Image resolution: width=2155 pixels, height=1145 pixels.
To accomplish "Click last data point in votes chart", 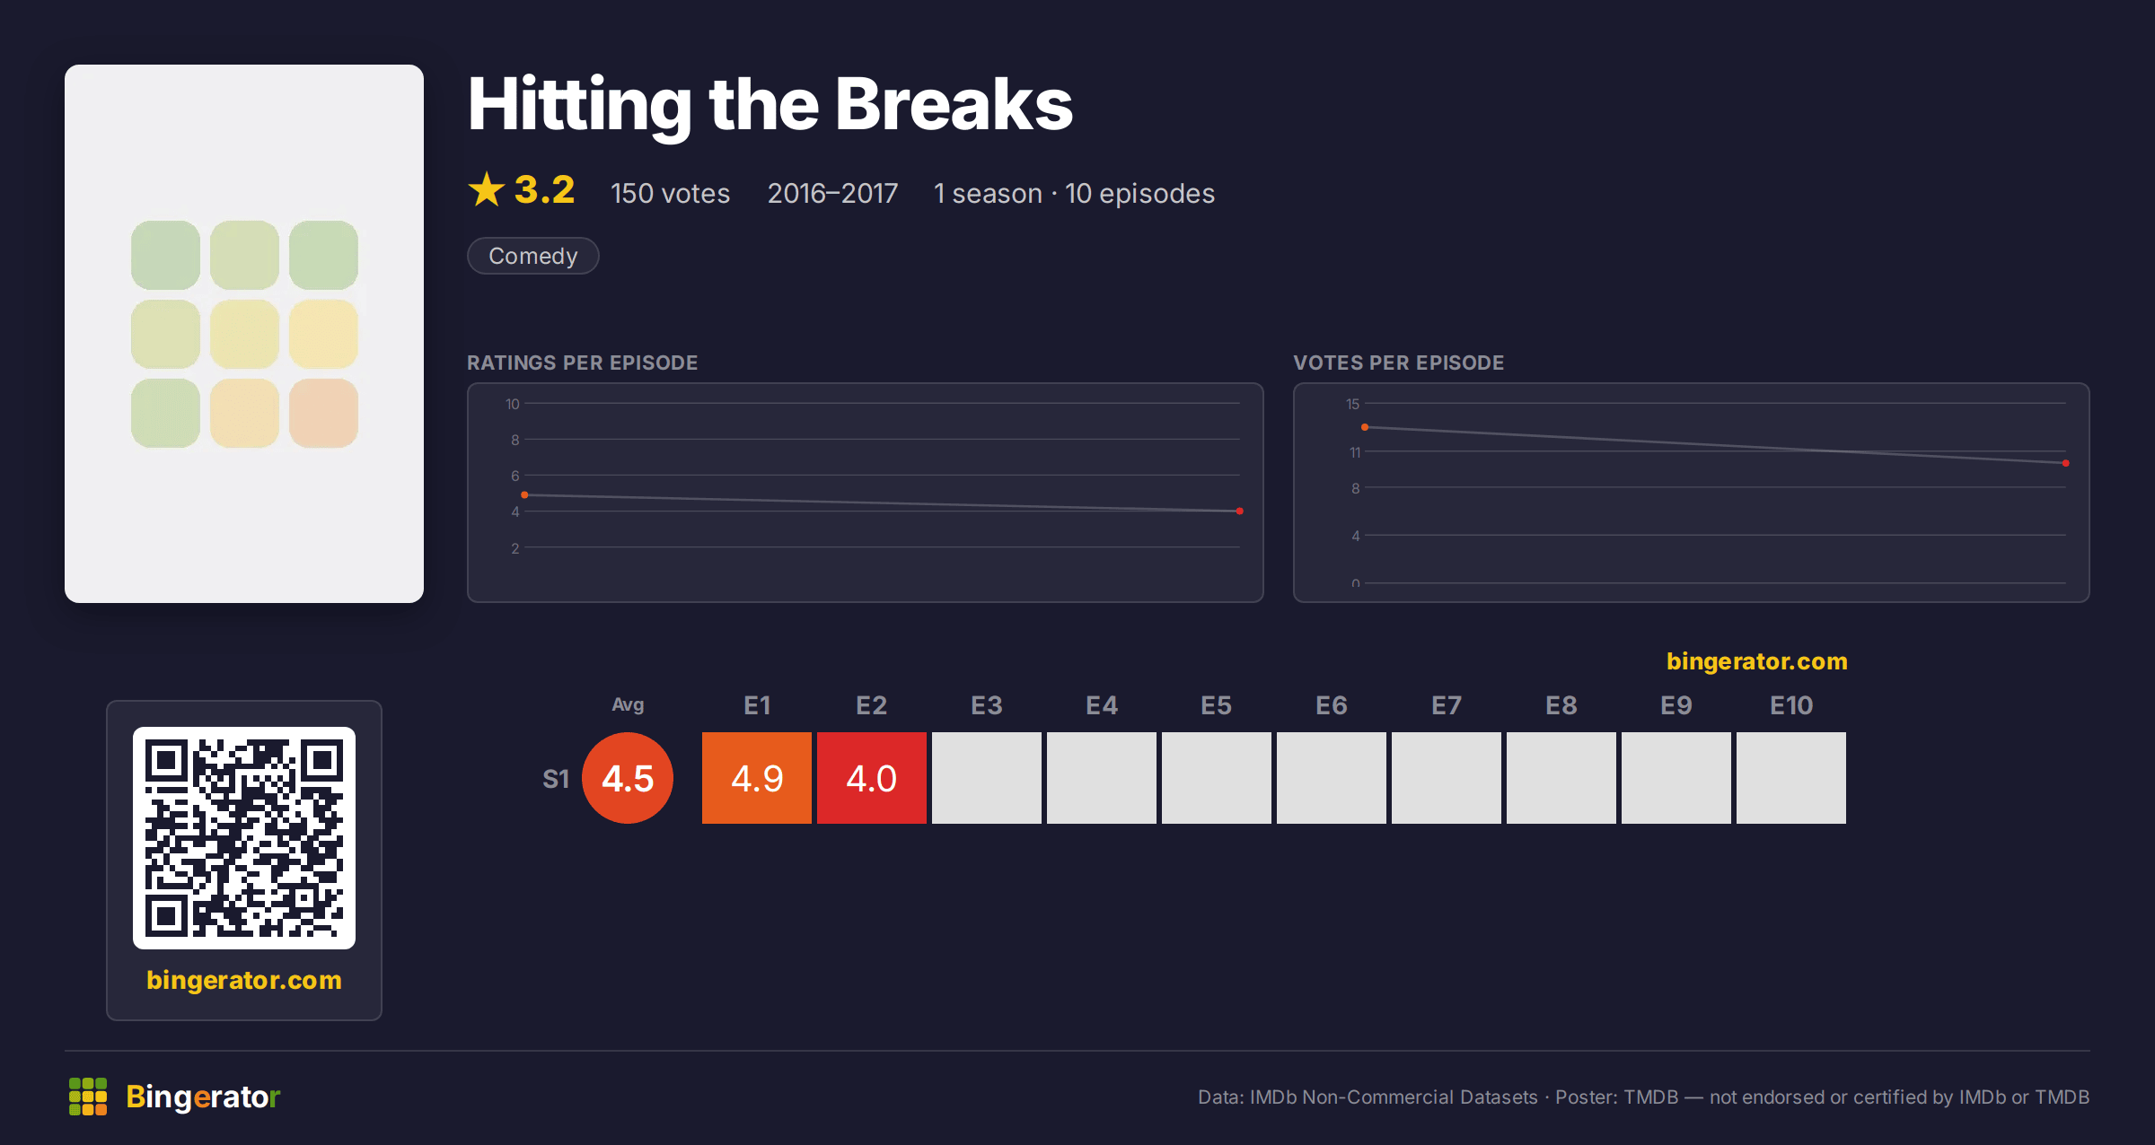I will [x=2066, y=463].
